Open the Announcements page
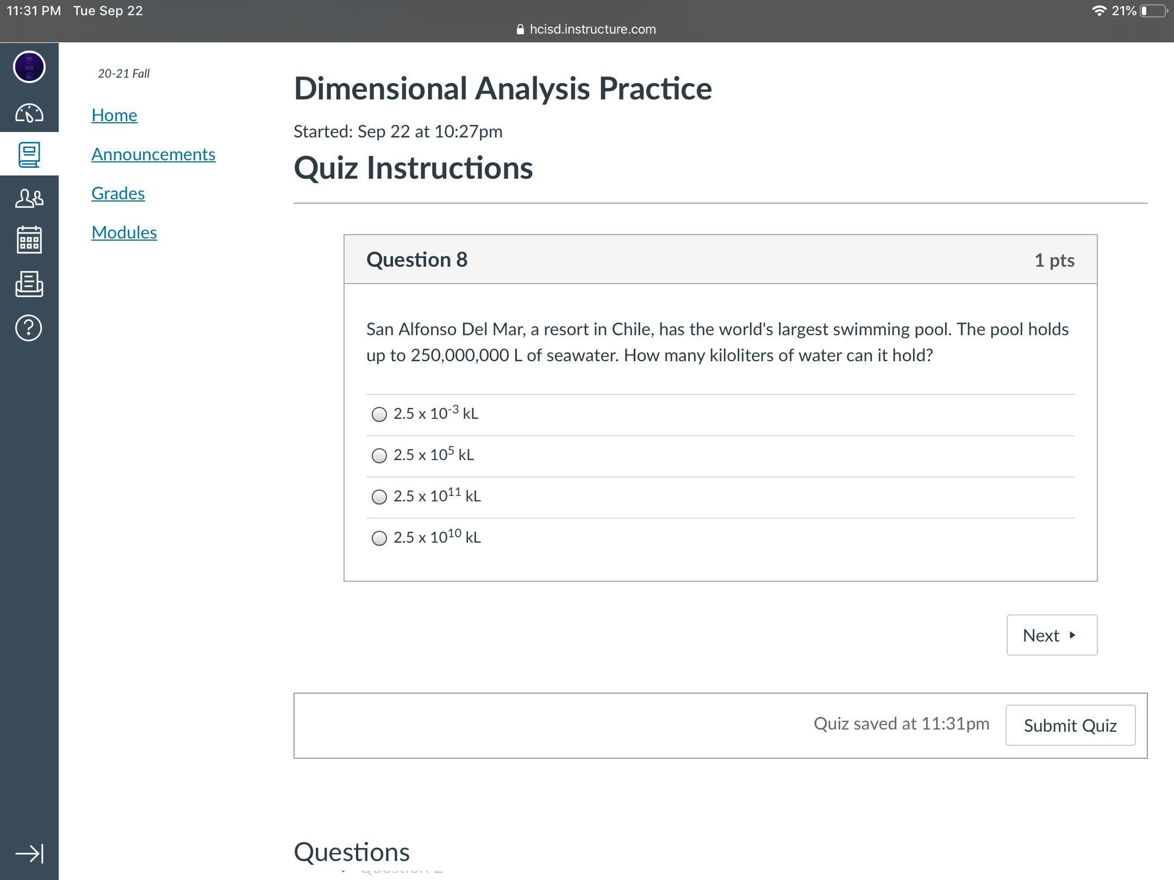This screenshot has height=880, width=1174. (153, 154)
